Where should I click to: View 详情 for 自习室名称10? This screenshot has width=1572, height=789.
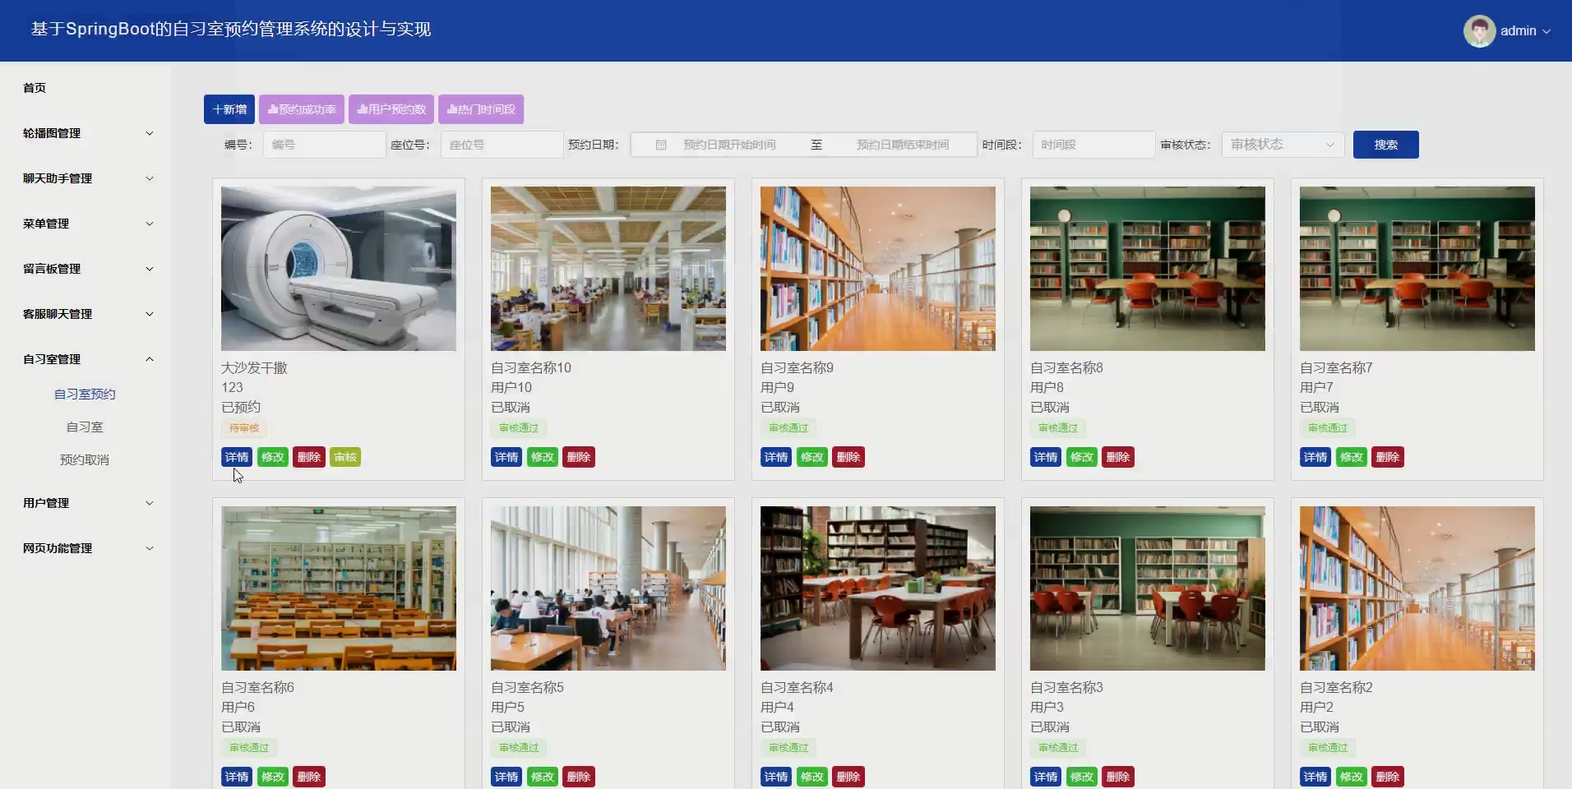click(x=506, y=457)
